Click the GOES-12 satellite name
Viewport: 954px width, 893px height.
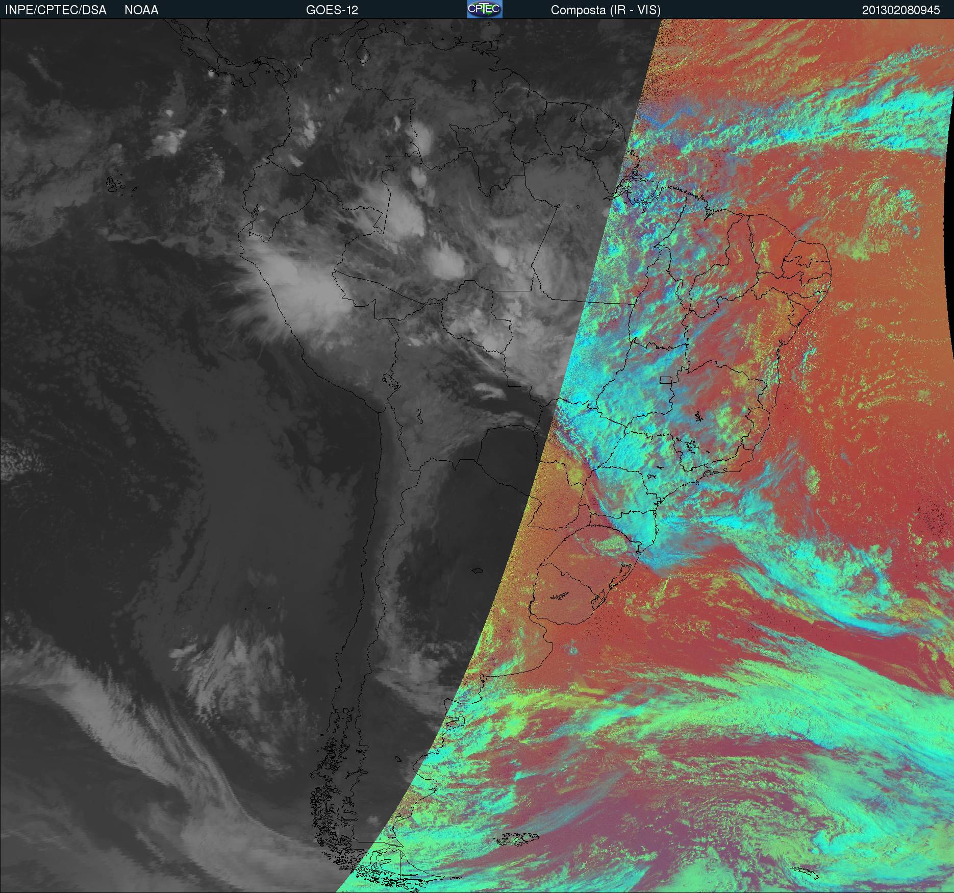click(x=332, y=10)
